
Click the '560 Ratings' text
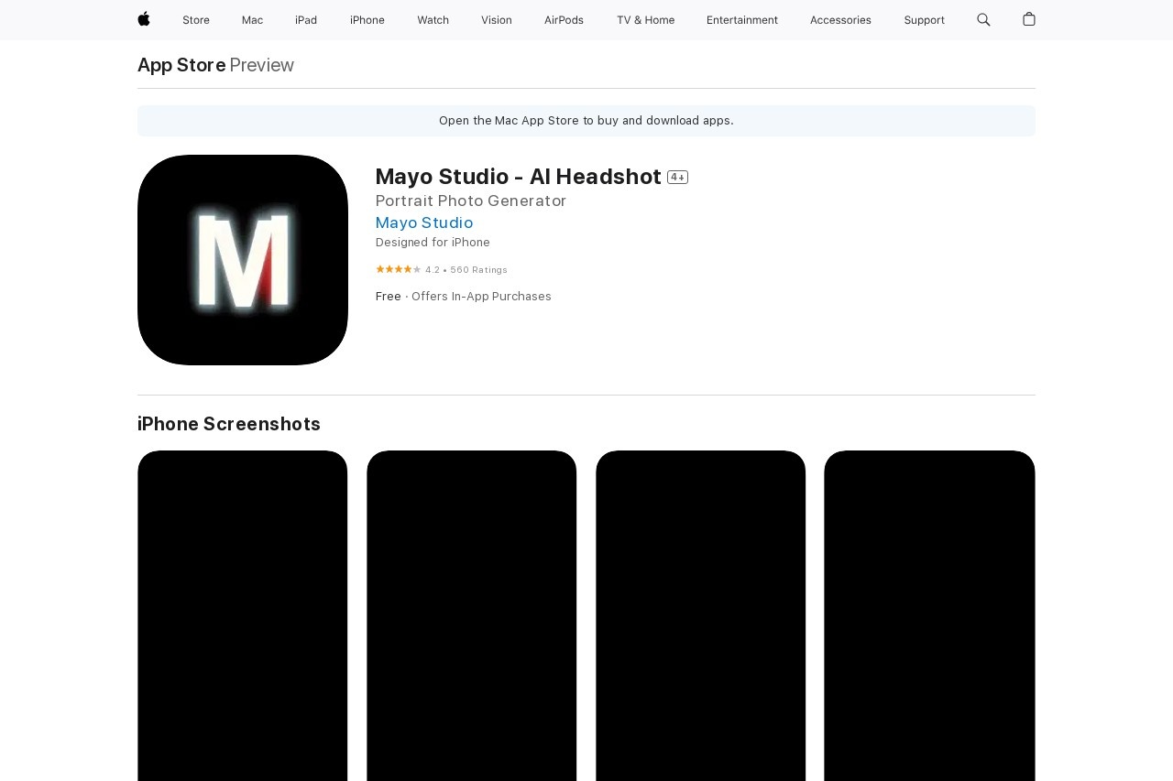[478, 270]
